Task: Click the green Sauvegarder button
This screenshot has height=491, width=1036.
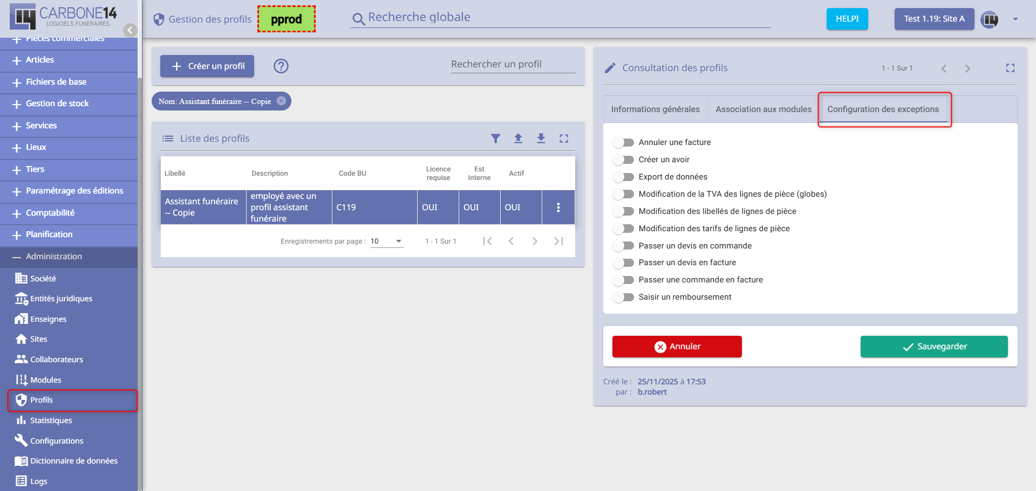Action: (x=933, y=347)
